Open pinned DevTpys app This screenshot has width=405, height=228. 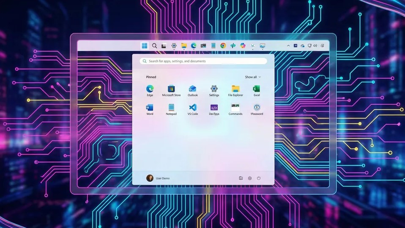(214, 109)
